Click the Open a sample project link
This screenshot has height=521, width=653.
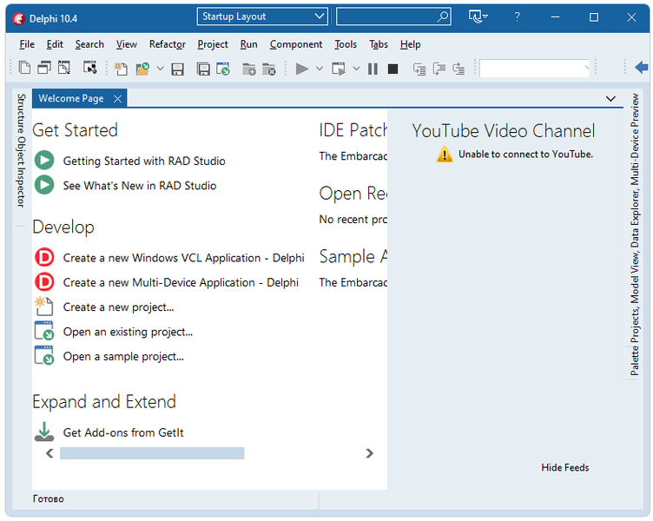click(x=123, y=356)
